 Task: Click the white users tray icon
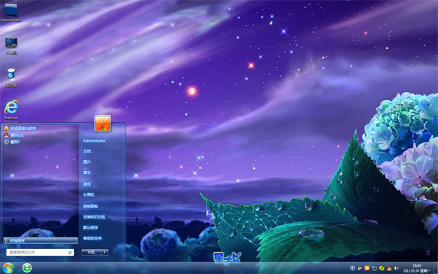click(x=360, y=268)
